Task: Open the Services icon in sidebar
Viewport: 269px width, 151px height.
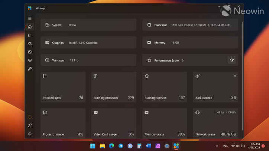Action: pyautogui.click(x=30, y=43)
